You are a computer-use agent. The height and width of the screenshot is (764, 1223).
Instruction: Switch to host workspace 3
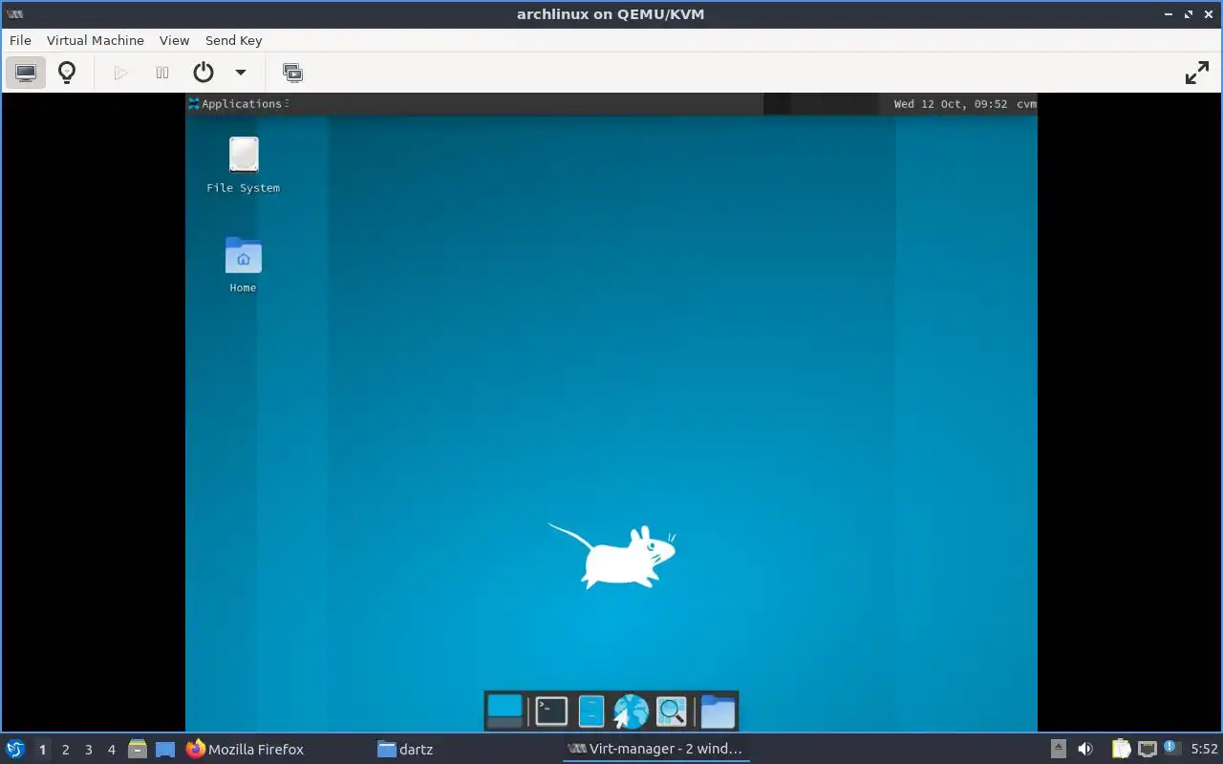pos(88,749)
